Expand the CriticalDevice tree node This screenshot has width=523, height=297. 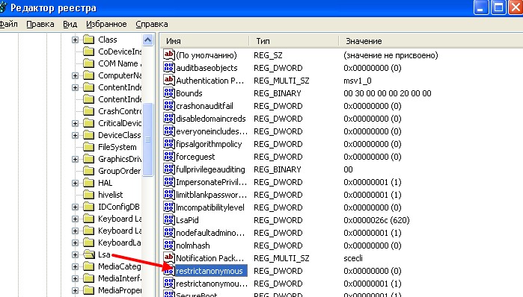[75, 124]
